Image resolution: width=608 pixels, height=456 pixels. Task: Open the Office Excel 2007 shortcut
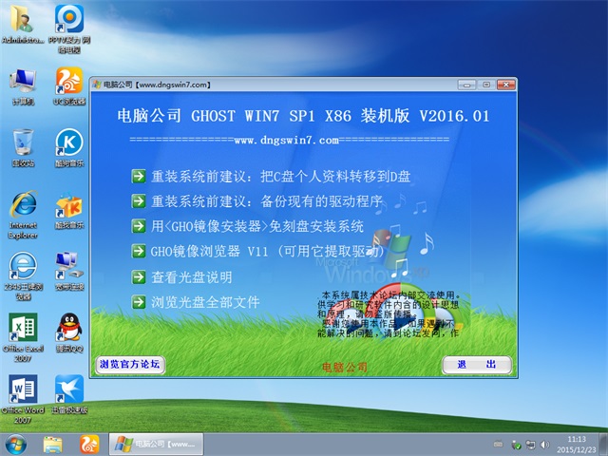pyautogui.click(x=23, y=329)
